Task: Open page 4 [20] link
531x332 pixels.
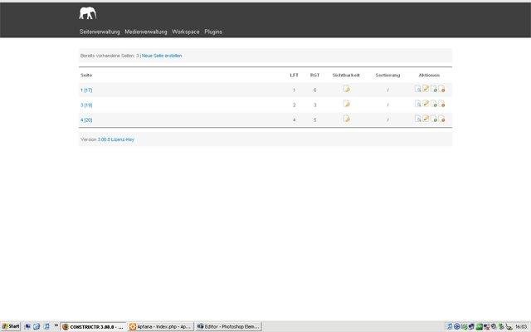Action: (86, 120)
